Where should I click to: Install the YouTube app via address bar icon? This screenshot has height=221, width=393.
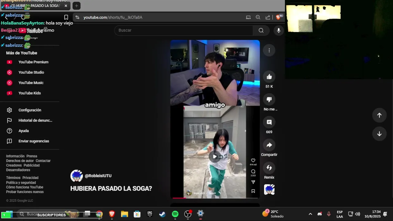point(248,17)
